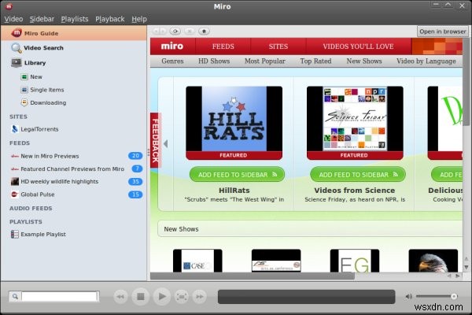Image resolution: width=472 pixels, height=315 pixels.
Task: Toggle fullscreen playback mode
Action: click(x=182, y=297)
